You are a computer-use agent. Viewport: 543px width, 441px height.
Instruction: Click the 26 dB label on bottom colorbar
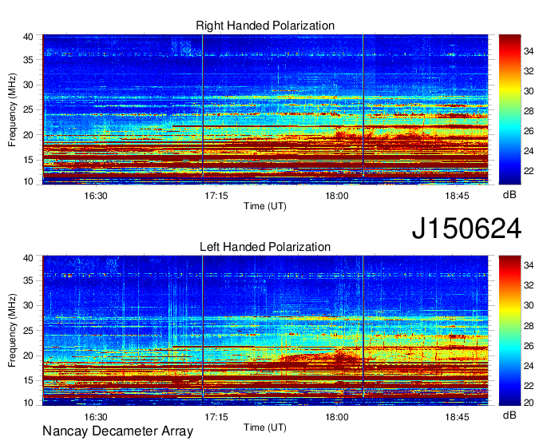click(529, 346)
